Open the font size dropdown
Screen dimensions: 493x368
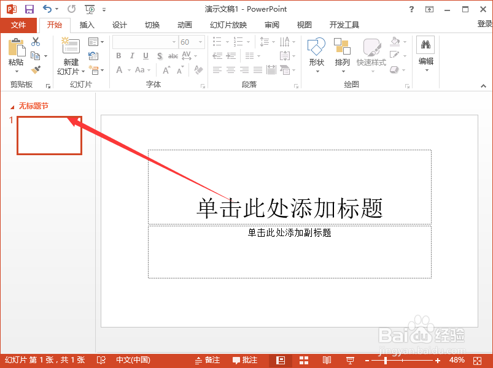[x=200, y=42]
